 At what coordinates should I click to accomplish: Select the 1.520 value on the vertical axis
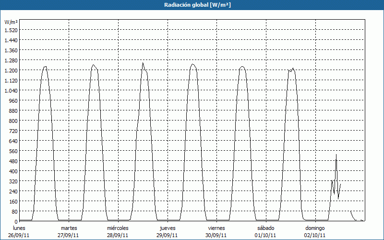[x=11, y=30]
